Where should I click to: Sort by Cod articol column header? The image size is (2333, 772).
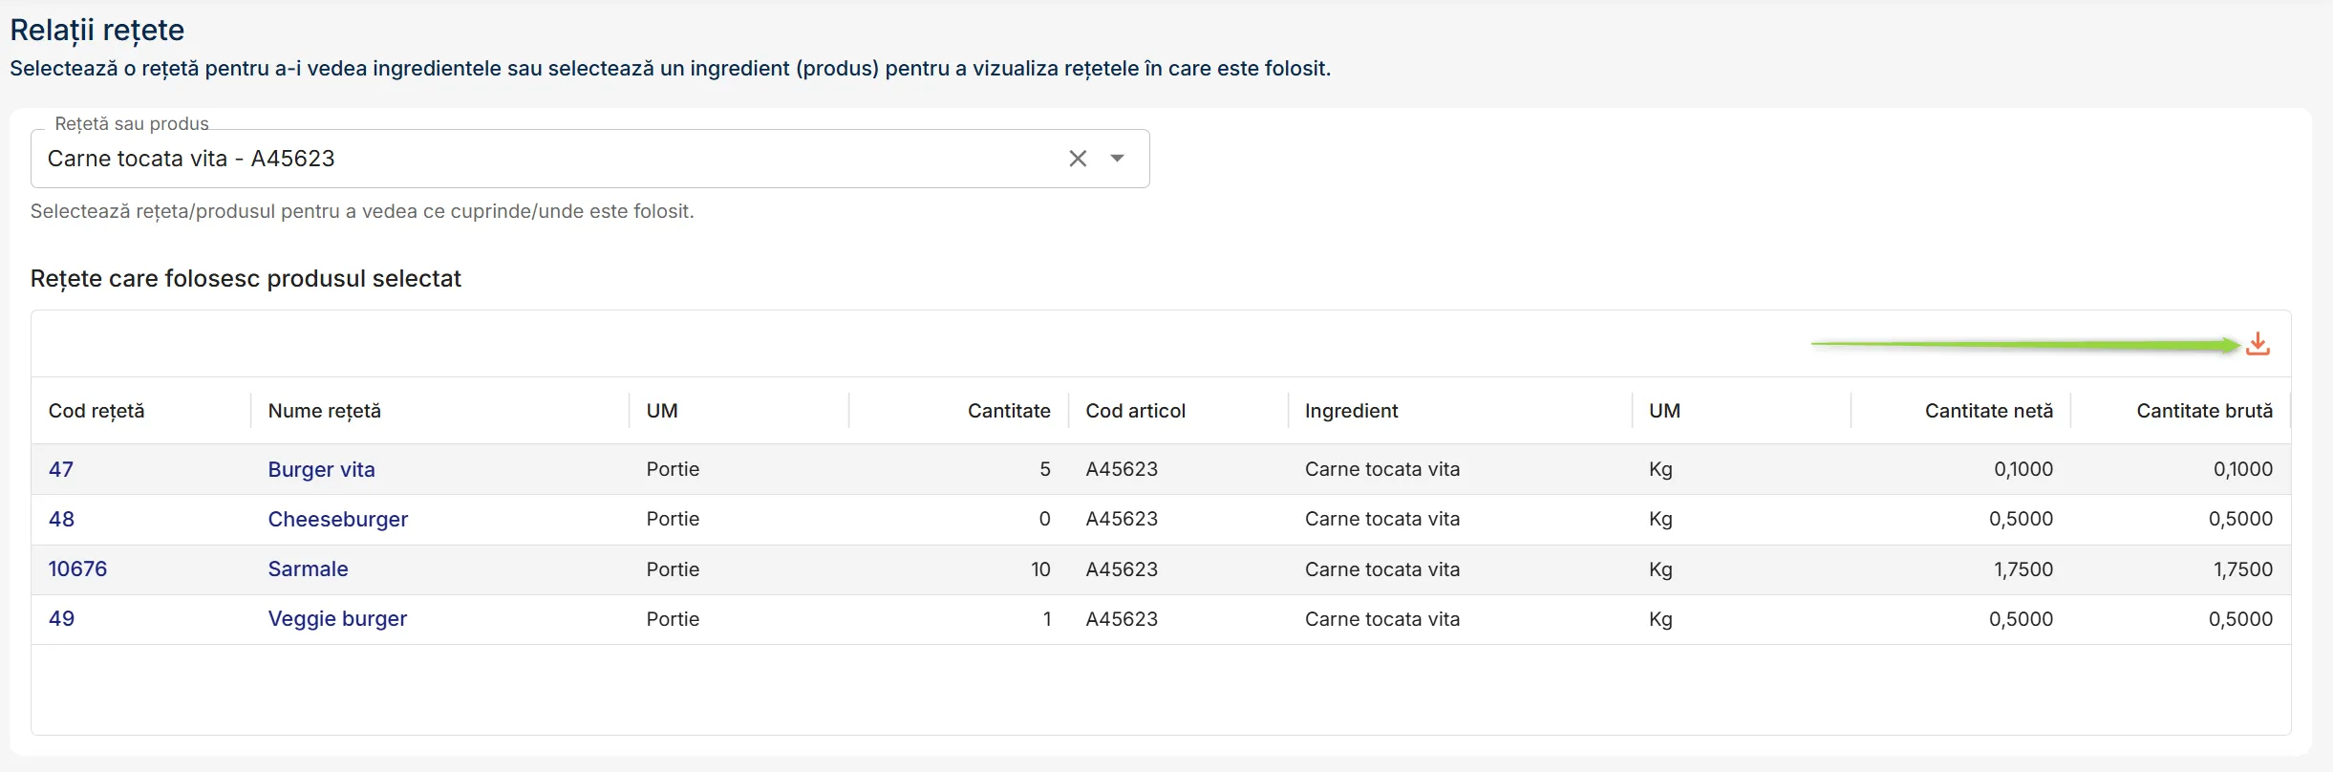coord(1135,411)
